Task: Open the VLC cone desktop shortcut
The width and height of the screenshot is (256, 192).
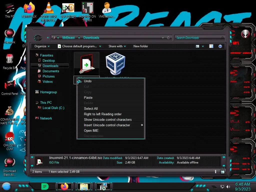Action: [49, 12]
